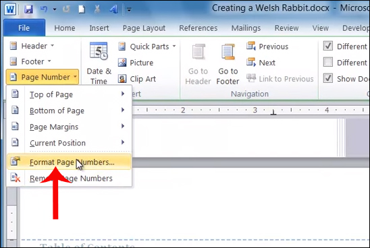Open the File tab
The image size is (370, 248).
pos(24,28)
